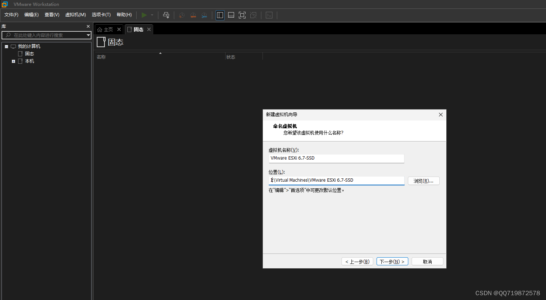Click the folder icon next to 固态 heading
Viewport: 546px width, 300px height.
(101, 42)
